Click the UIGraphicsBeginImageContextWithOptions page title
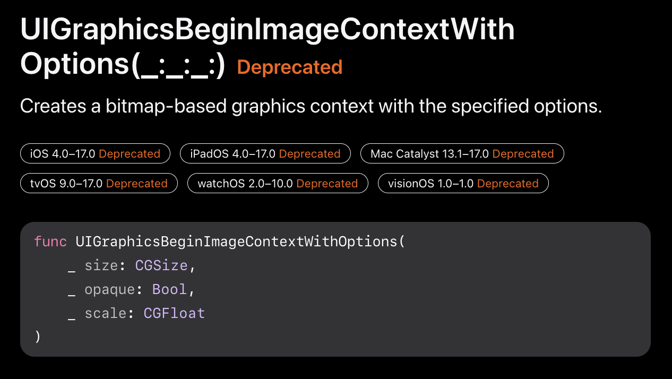Viewport: 672px width, 379px height. click(x=268, y=47)
